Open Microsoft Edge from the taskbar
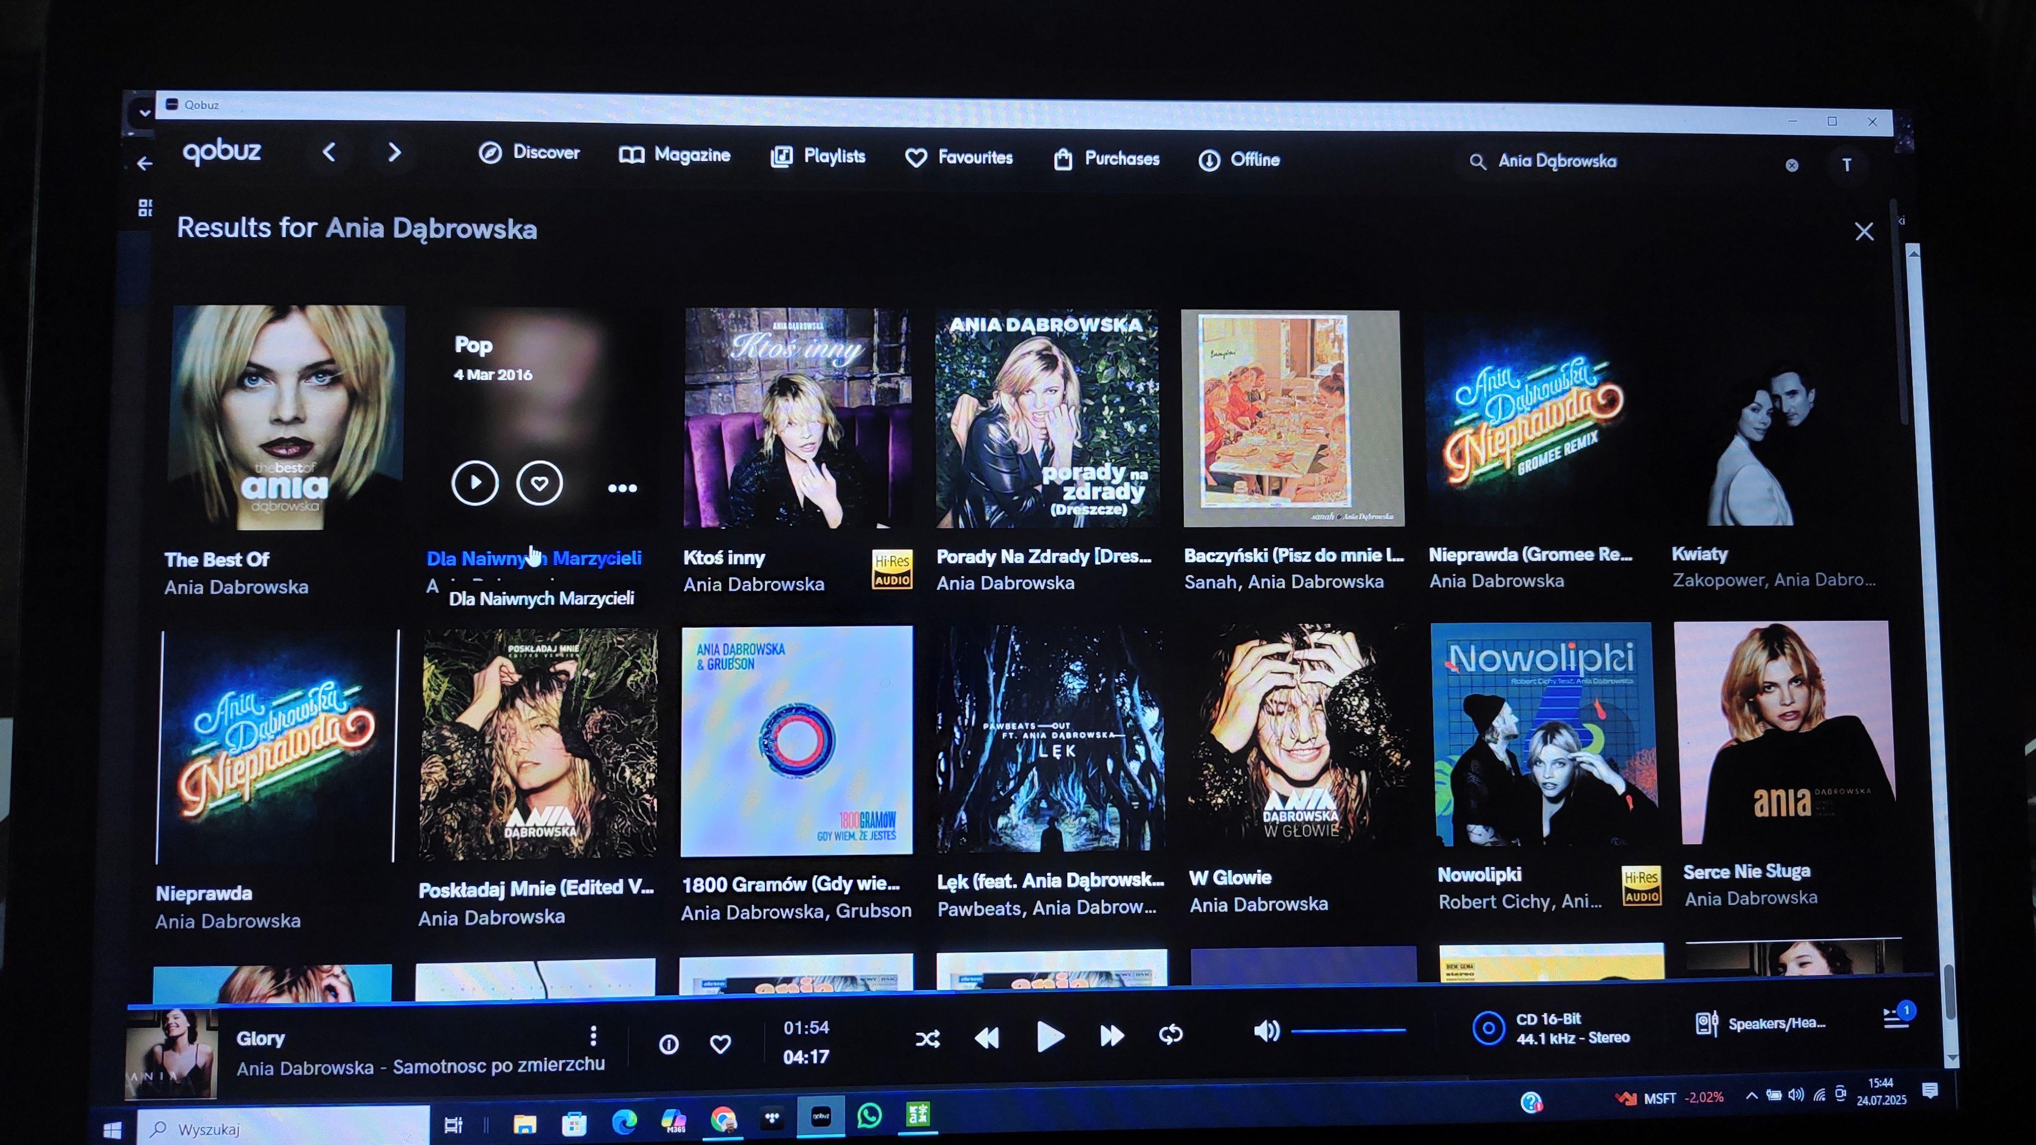2036x1145 pixels. [624, 1122]
